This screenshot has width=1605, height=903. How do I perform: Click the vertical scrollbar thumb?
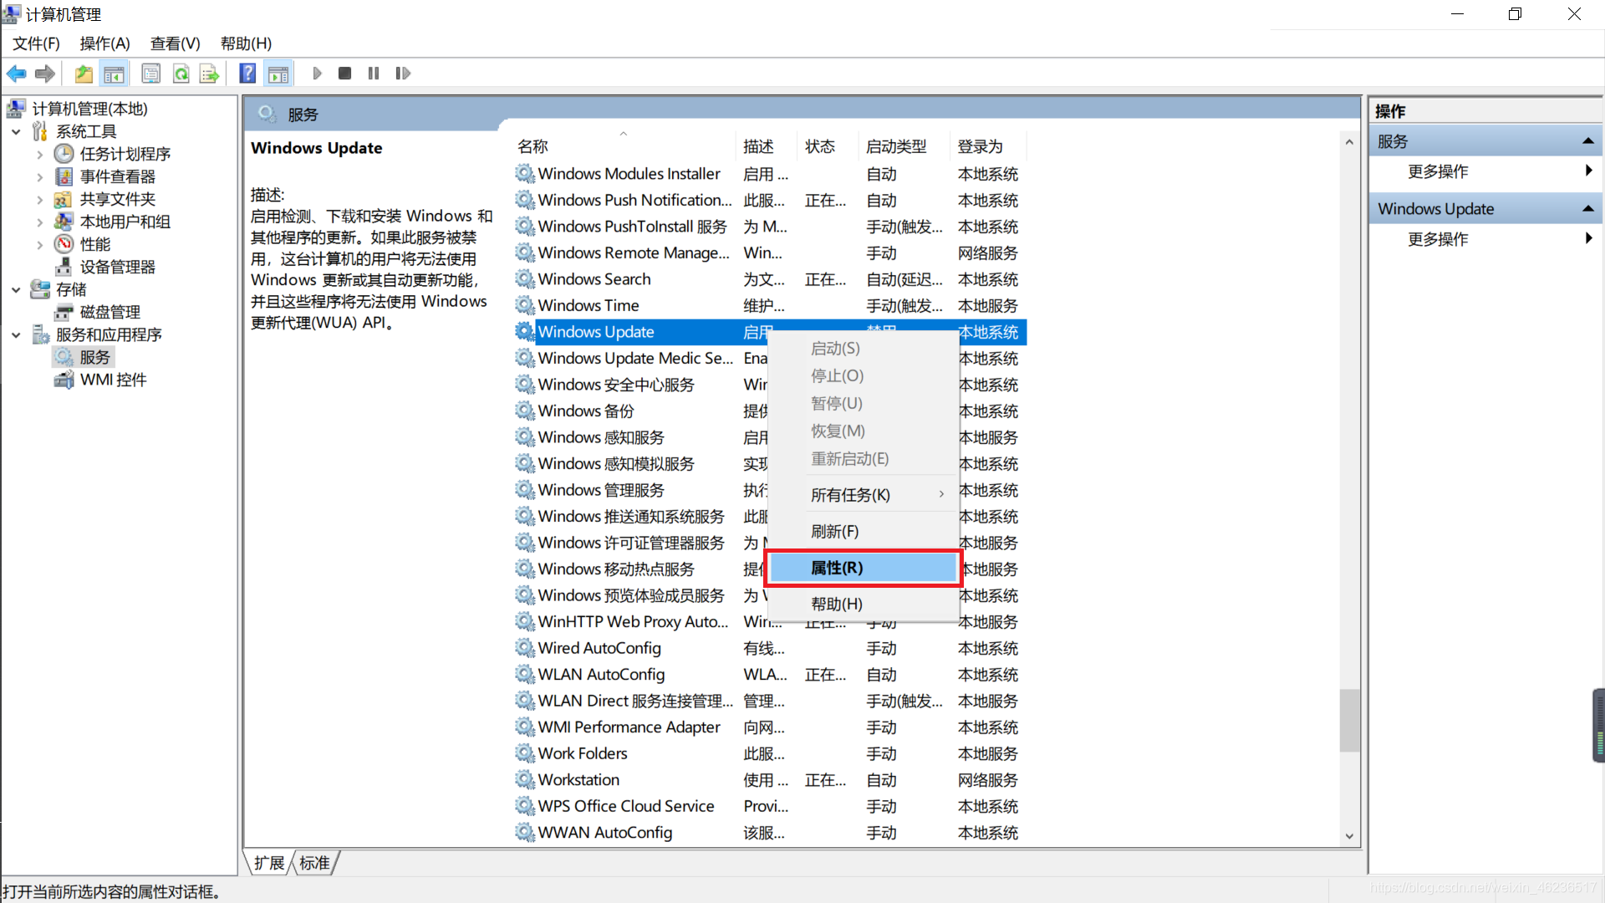point(1348,720)
